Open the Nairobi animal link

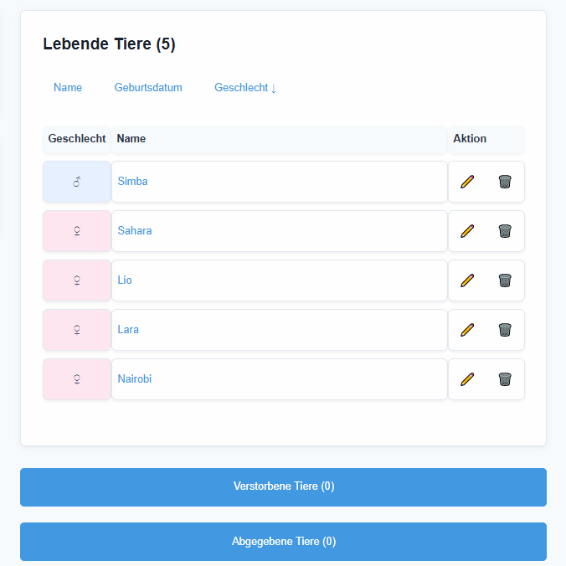tap(135, 378)
